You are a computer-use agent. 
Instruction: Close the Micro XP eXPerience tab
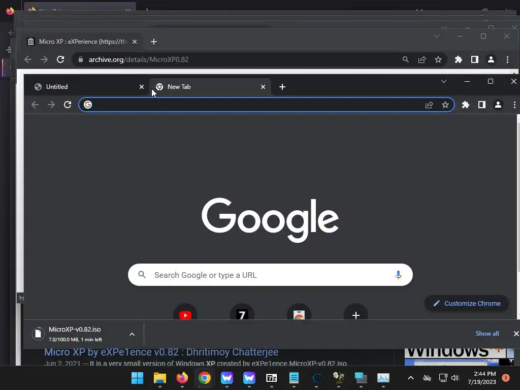pos(134,42)
